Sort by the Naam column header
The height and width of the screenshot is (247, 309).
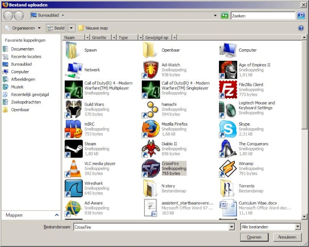74,37
